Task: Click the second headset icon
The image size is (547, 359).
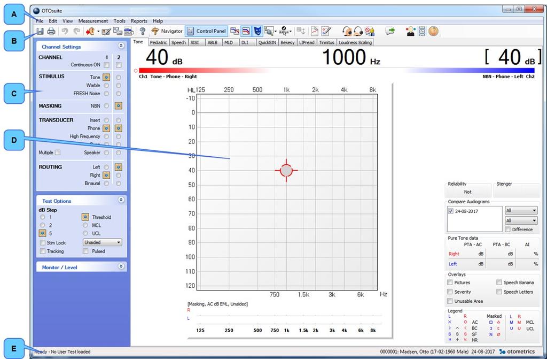Action: pos(358,32)
